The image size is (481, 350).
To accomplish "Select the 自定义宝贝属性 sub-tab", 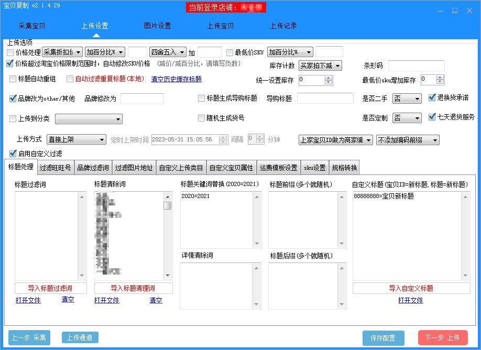I will (x=232, y=168).
